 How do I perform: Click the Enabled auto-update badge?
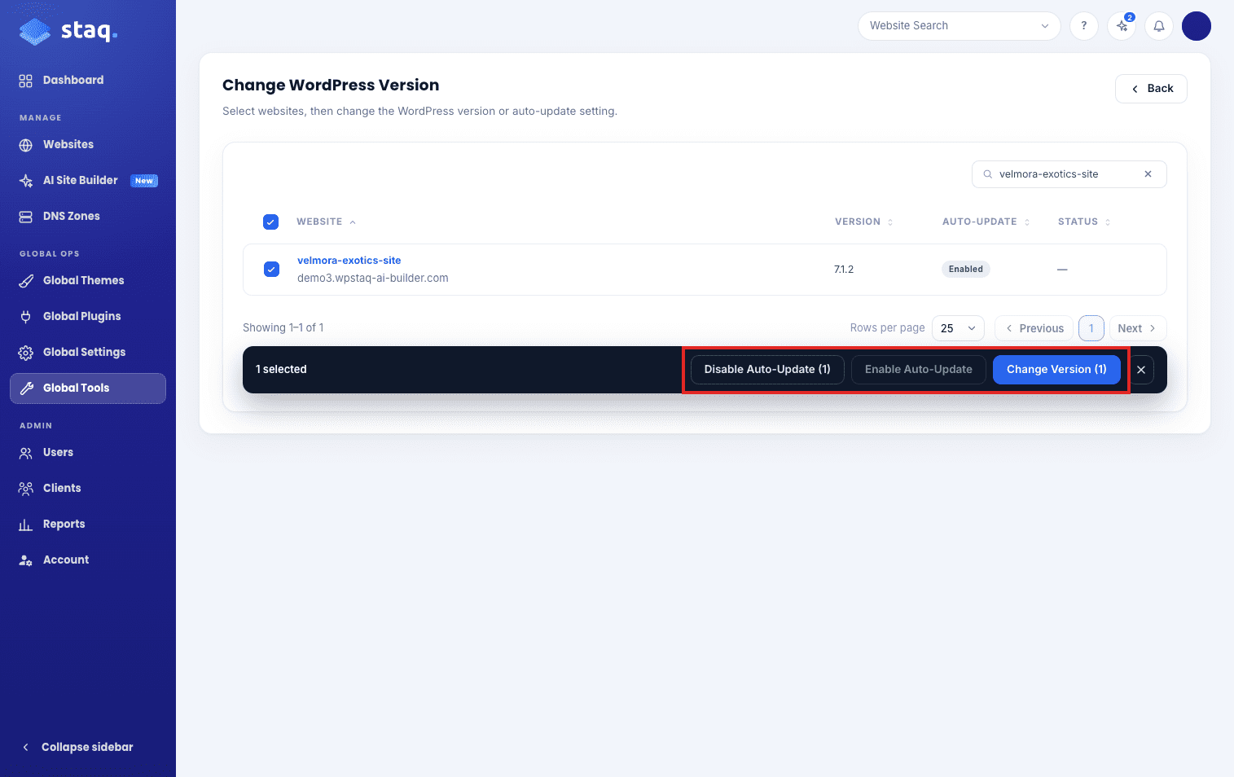(966, 269)
